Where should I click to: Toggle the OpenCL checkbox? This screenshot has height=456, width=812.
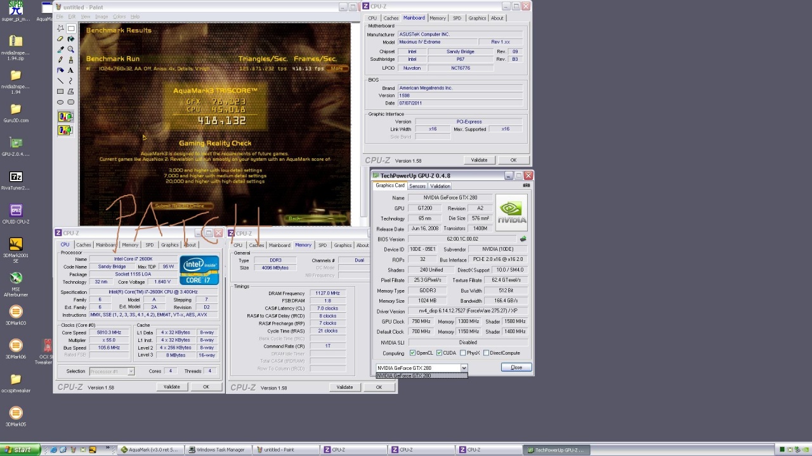coord(412,353)
